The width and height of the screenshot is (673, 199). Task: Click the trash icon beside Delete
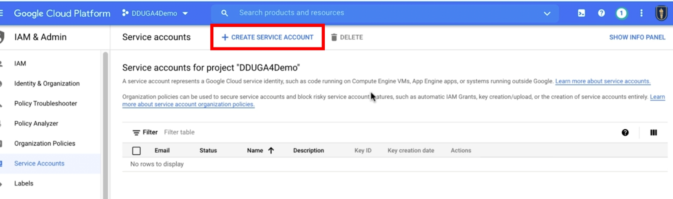point(334,37)
